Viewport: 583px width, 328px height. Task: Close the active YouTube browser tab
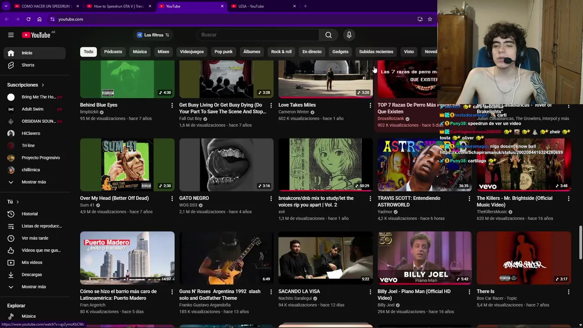pyautogui.click(x=222, y=6)
